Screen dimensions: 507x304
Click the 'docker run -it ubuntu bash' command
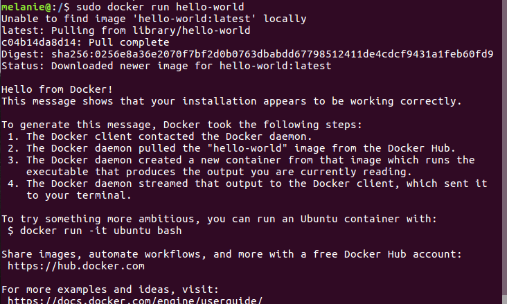[100, 231]
